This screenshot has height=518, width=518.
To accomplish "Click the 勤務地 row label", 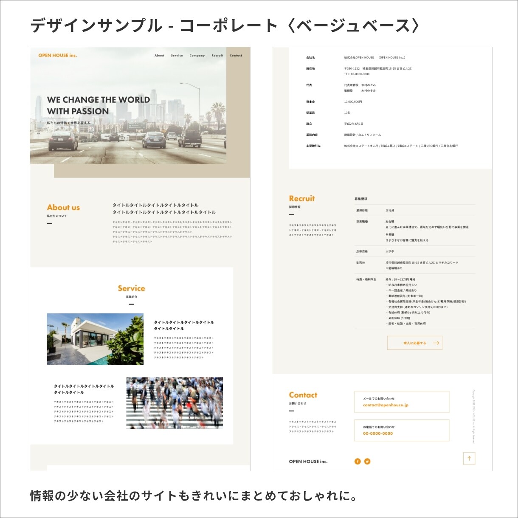I will click(360, 263).
